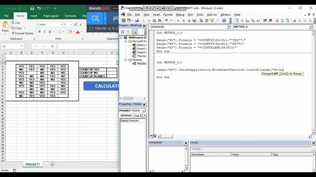This screenshot has width=316, height=177.
Task: Click the Paste clipboard icon in VBA toolbar
Action: (154, 21)
